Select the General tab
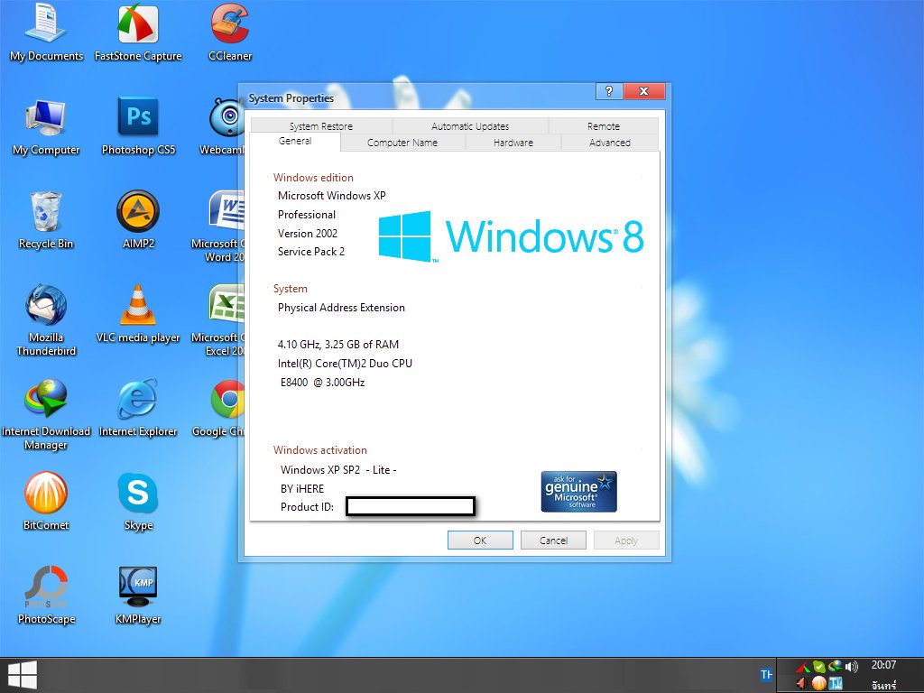Viewport: 924px width, 693px height. point(295,142)
